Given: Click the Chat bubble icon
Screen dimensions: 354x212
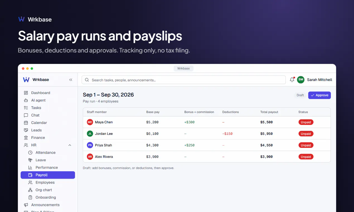Looking at the screenshot, I should [26, 115].
